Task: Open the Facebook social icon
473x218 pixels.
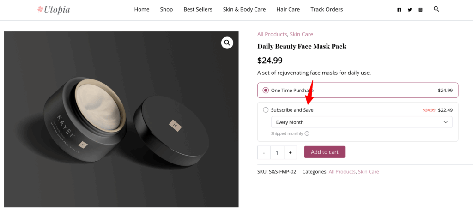Action: click(399, 10)
